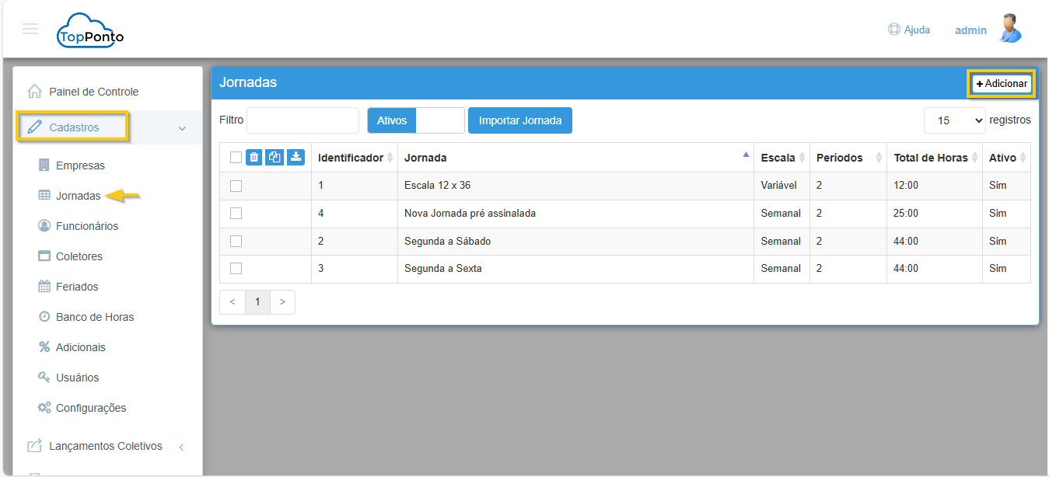Click the trash delete icon in table header
Viewport: 1049px width, 477px height.
[254, 157]
